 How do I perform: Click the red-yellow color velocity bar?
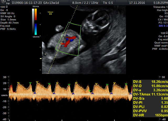36,14
